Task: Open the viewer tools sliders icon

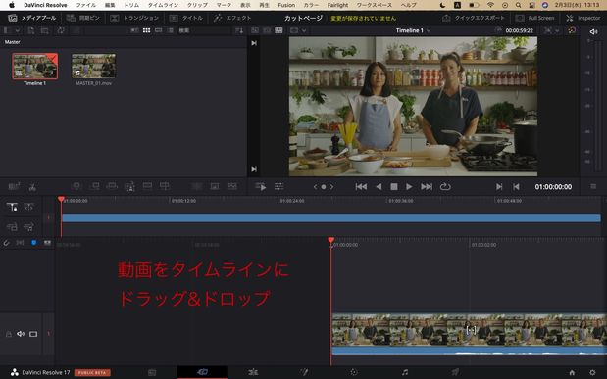Action: pyautogui.click(x=279, y=187)
